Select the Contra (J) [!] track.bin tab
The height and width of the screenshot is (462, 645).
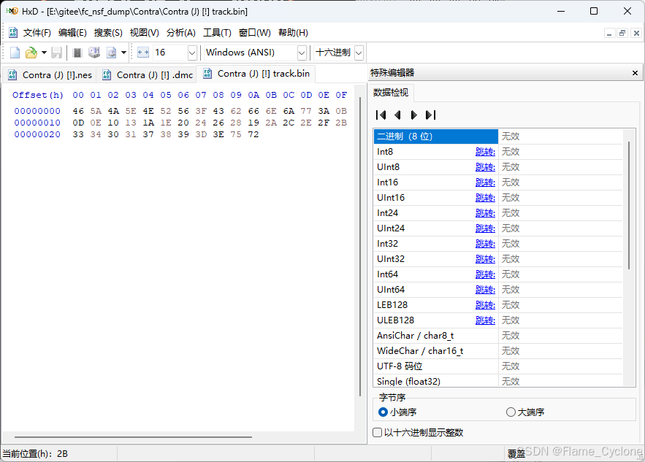(256, 74)
